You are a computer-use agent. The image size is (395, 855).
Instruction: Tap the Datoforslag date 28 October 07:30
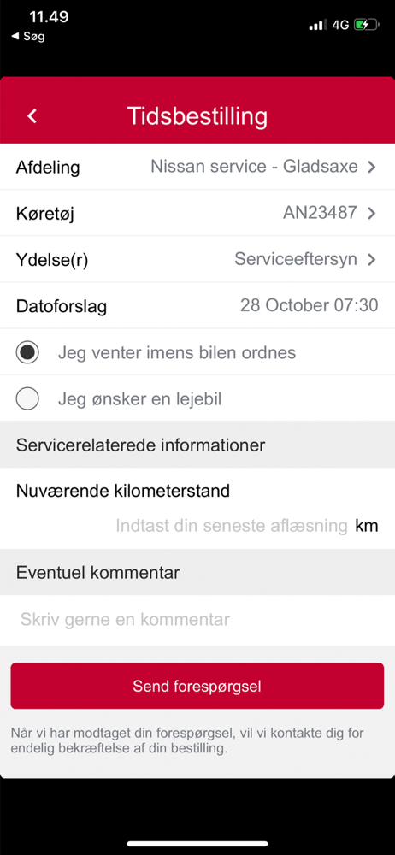click(x=310, y=305)
